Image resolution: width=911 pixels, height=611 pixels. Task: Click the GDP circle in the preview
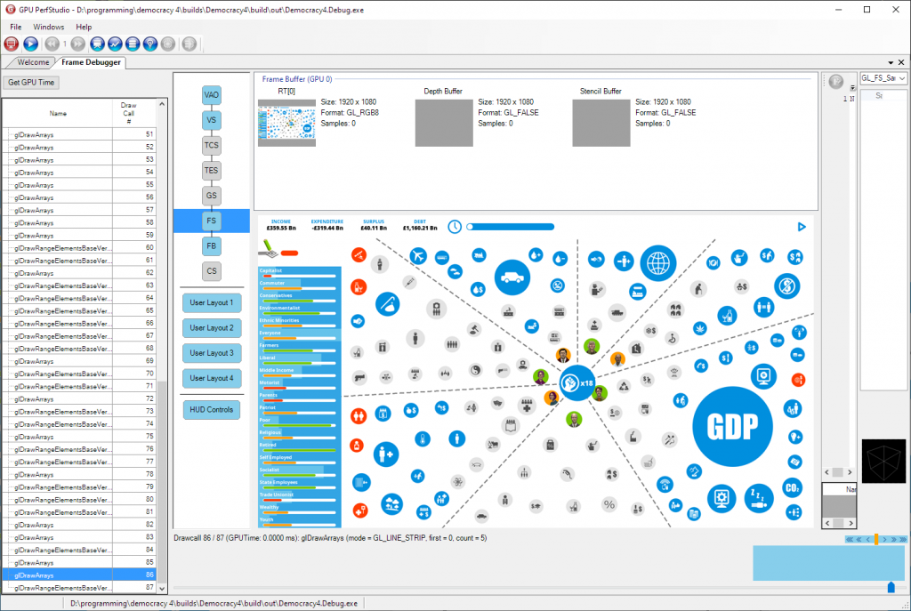pos(732,426)
